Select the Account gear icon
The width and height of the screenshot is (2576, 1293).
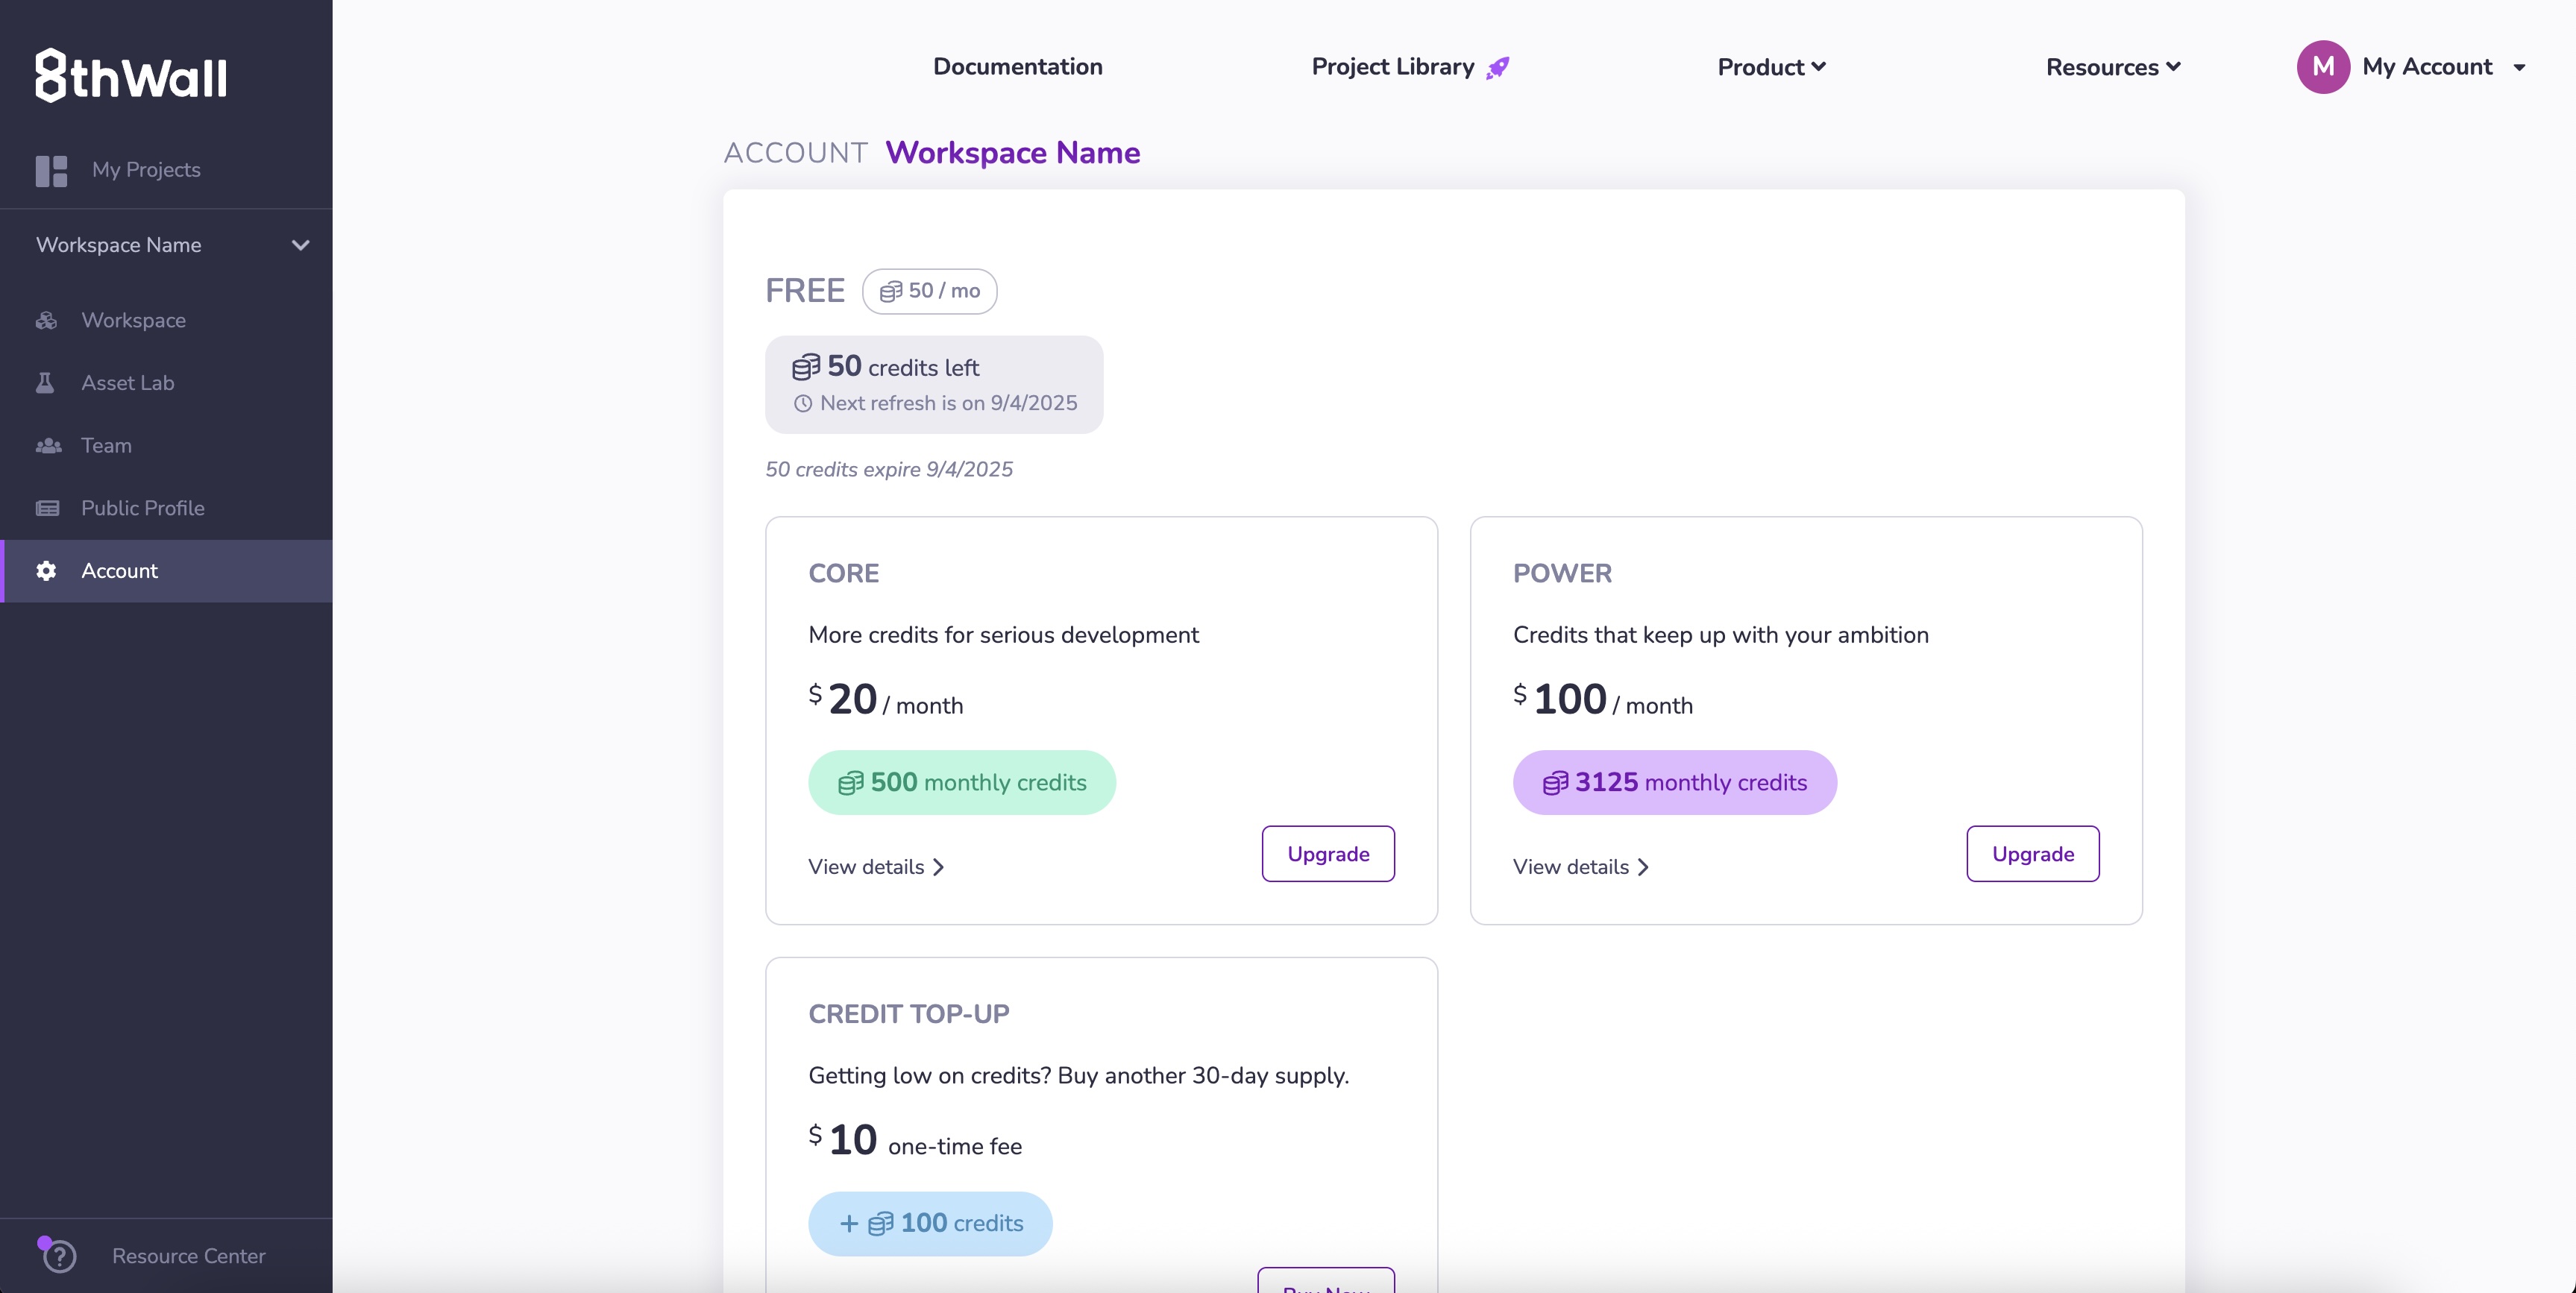47,571
